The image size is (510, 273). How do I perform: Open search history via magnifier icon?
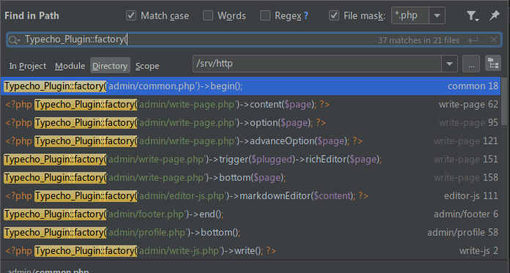click(x=14, y=40)
